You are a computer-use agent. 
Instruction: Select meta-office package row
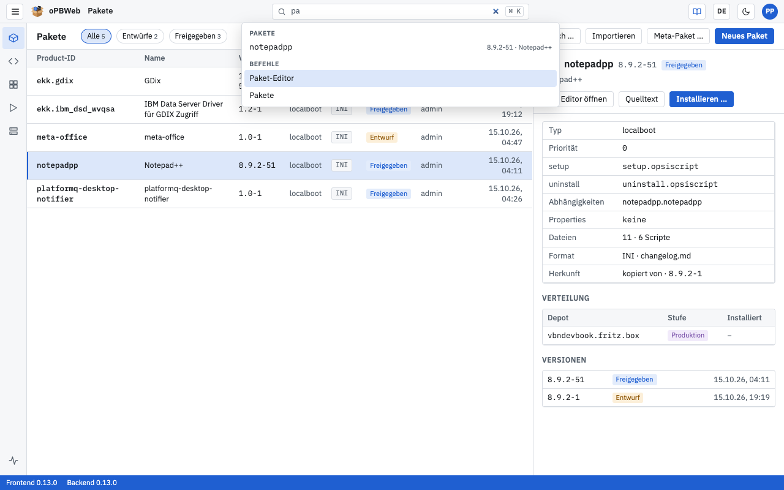(279, 137)
